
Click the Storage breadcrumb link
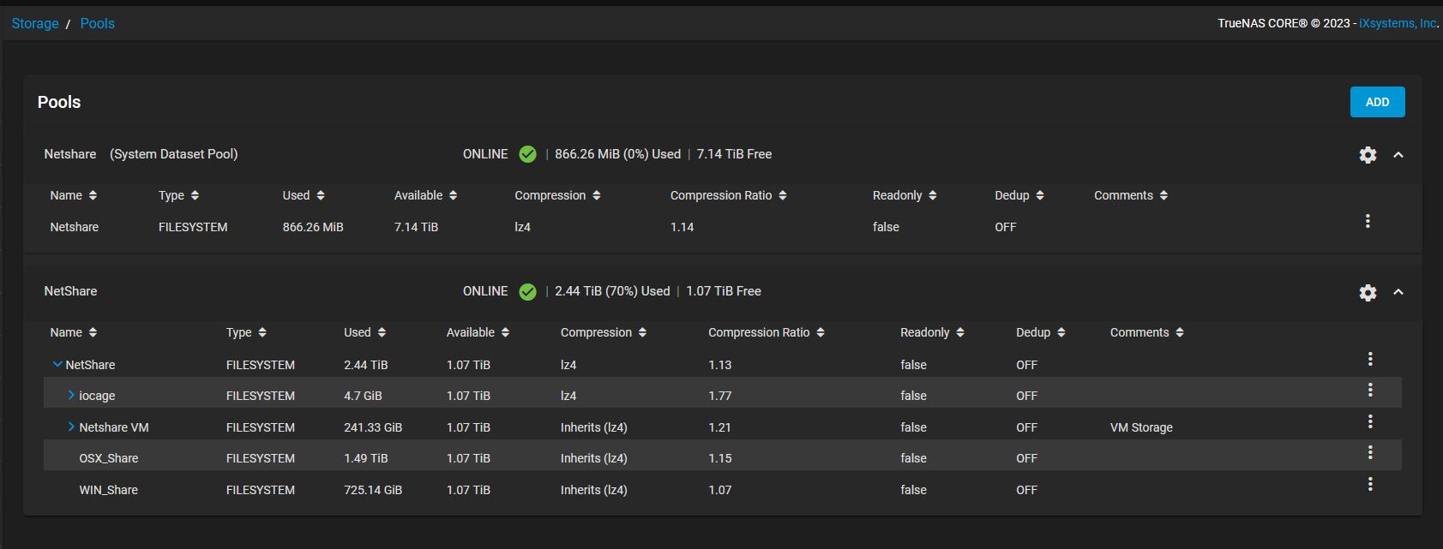pos(35,23)
